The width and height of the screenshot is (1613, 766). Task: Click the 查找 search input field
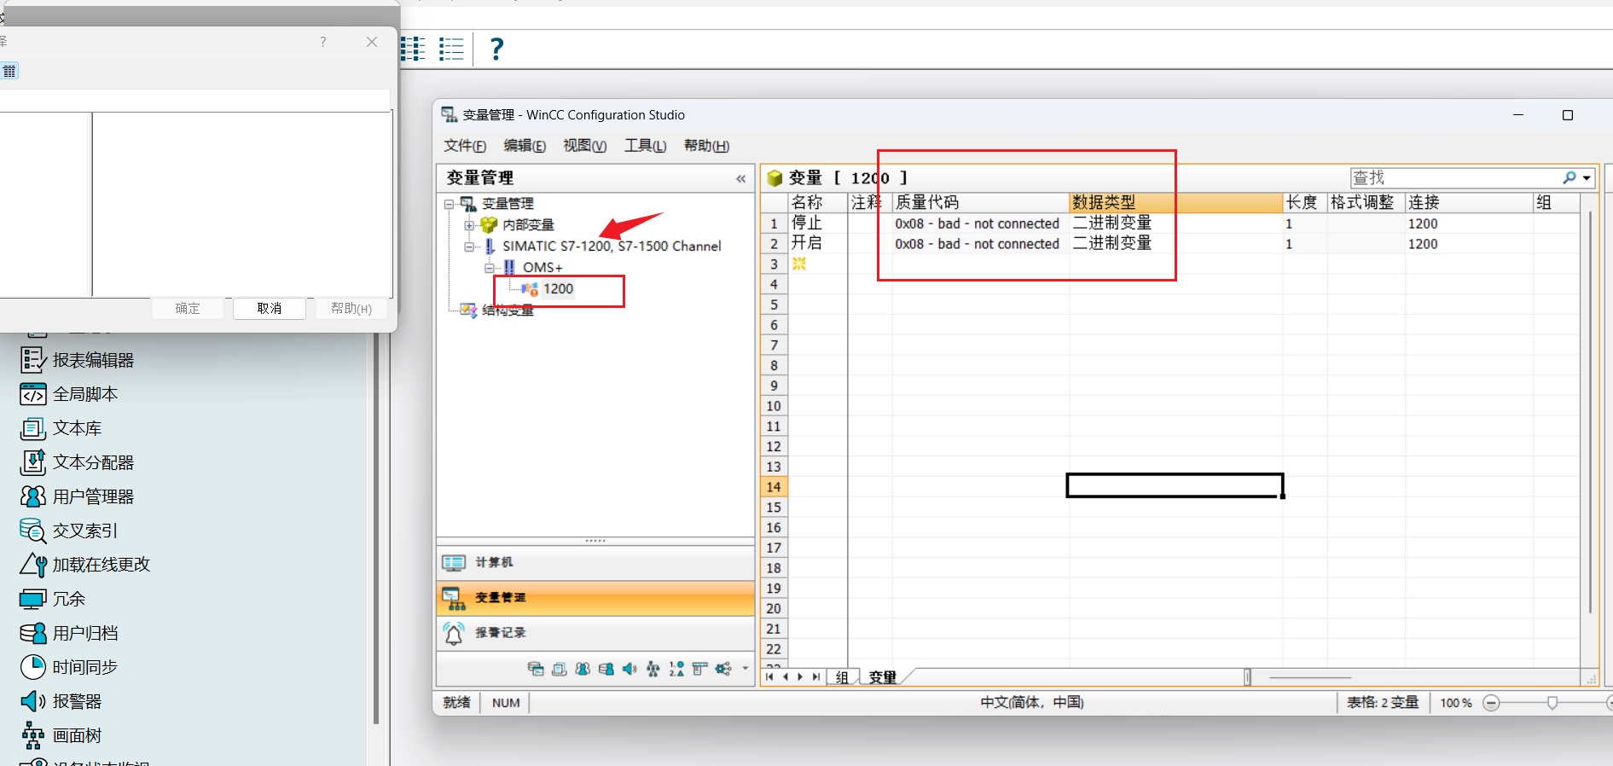coord(1454,177)
